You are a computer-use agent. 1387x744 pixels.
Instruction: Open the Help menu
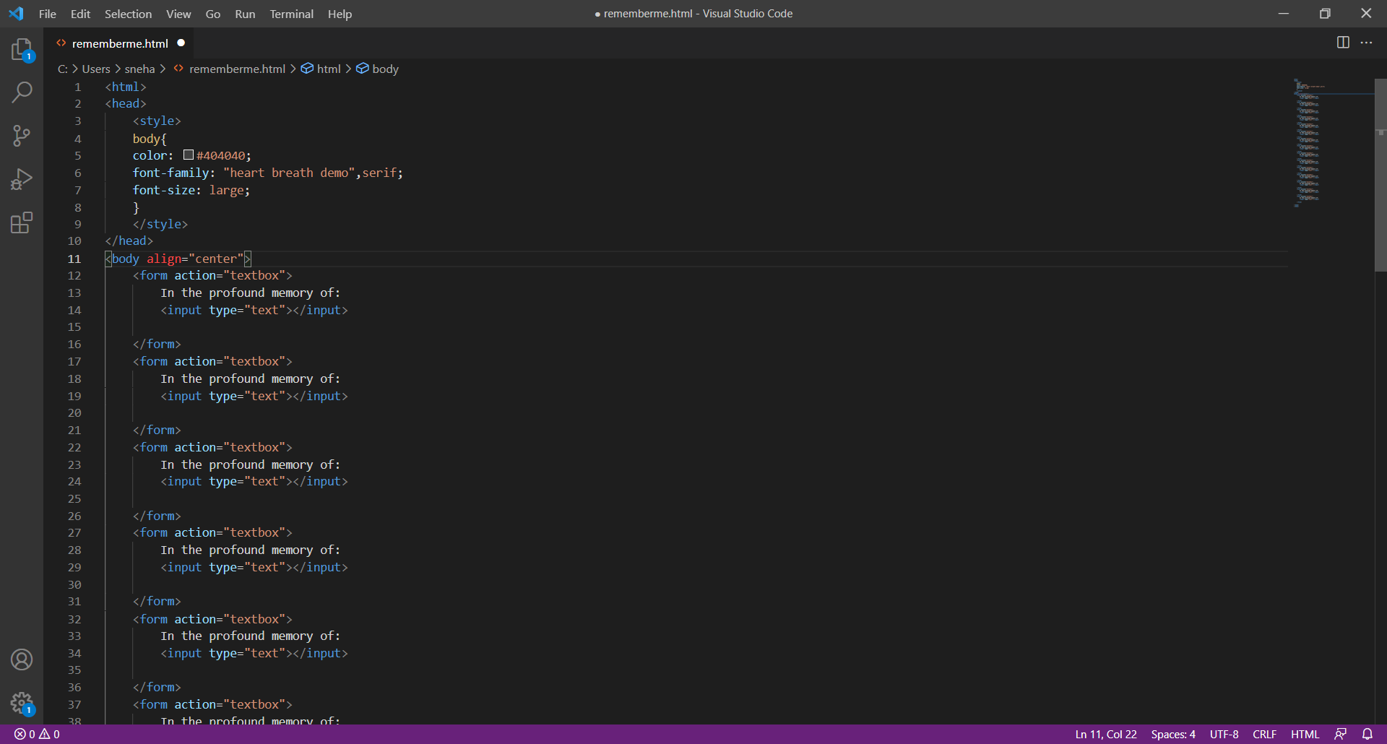pos(340,14)
